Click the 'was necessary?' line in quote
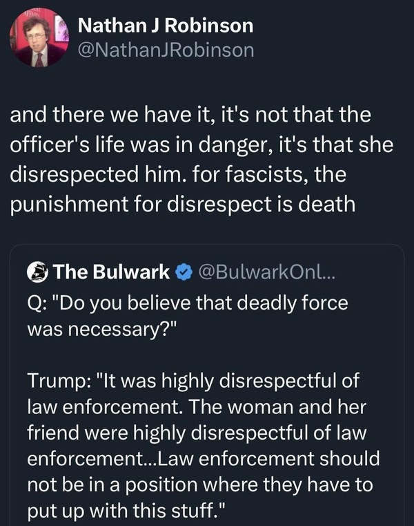414x526 pixels. click(x=102, y=329)
